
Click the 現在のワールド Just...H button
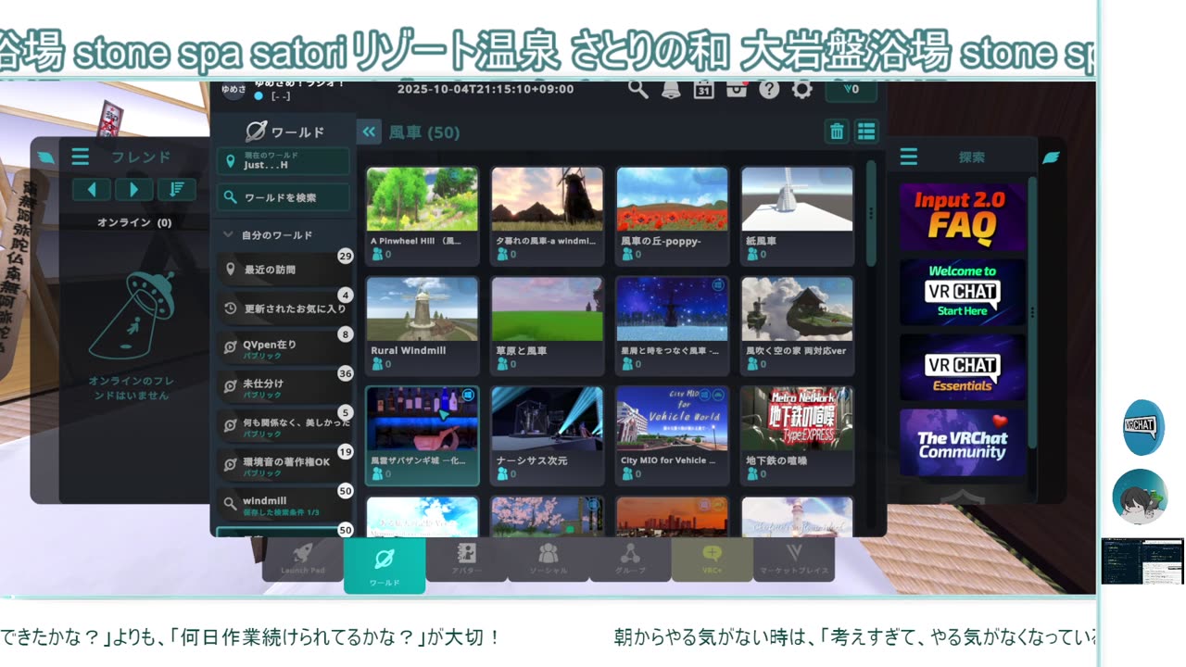[284, 160]
